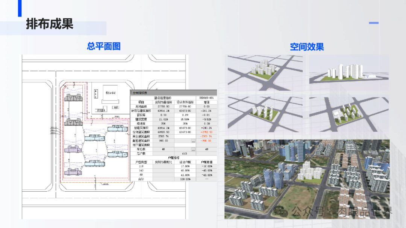Select the -17.00% unit difference value
Viewport: 406px width, 228px height.
click(207, 166)
